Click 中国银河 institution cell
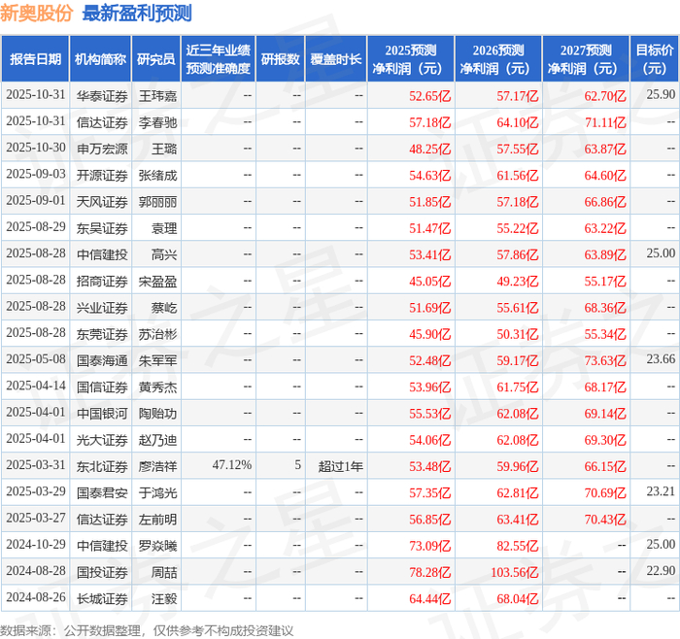The width and height of the screenshot is (680, 639). (x=102, y=414)
